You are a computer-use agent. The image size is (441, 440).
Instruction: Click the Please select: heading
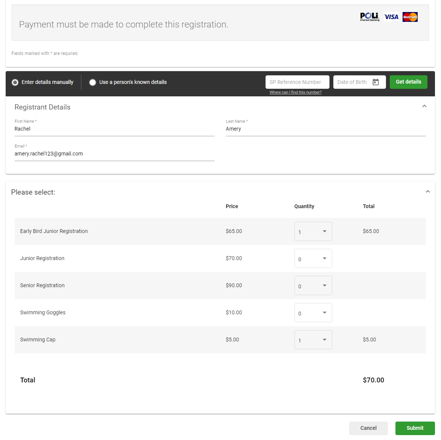point(33,192)
